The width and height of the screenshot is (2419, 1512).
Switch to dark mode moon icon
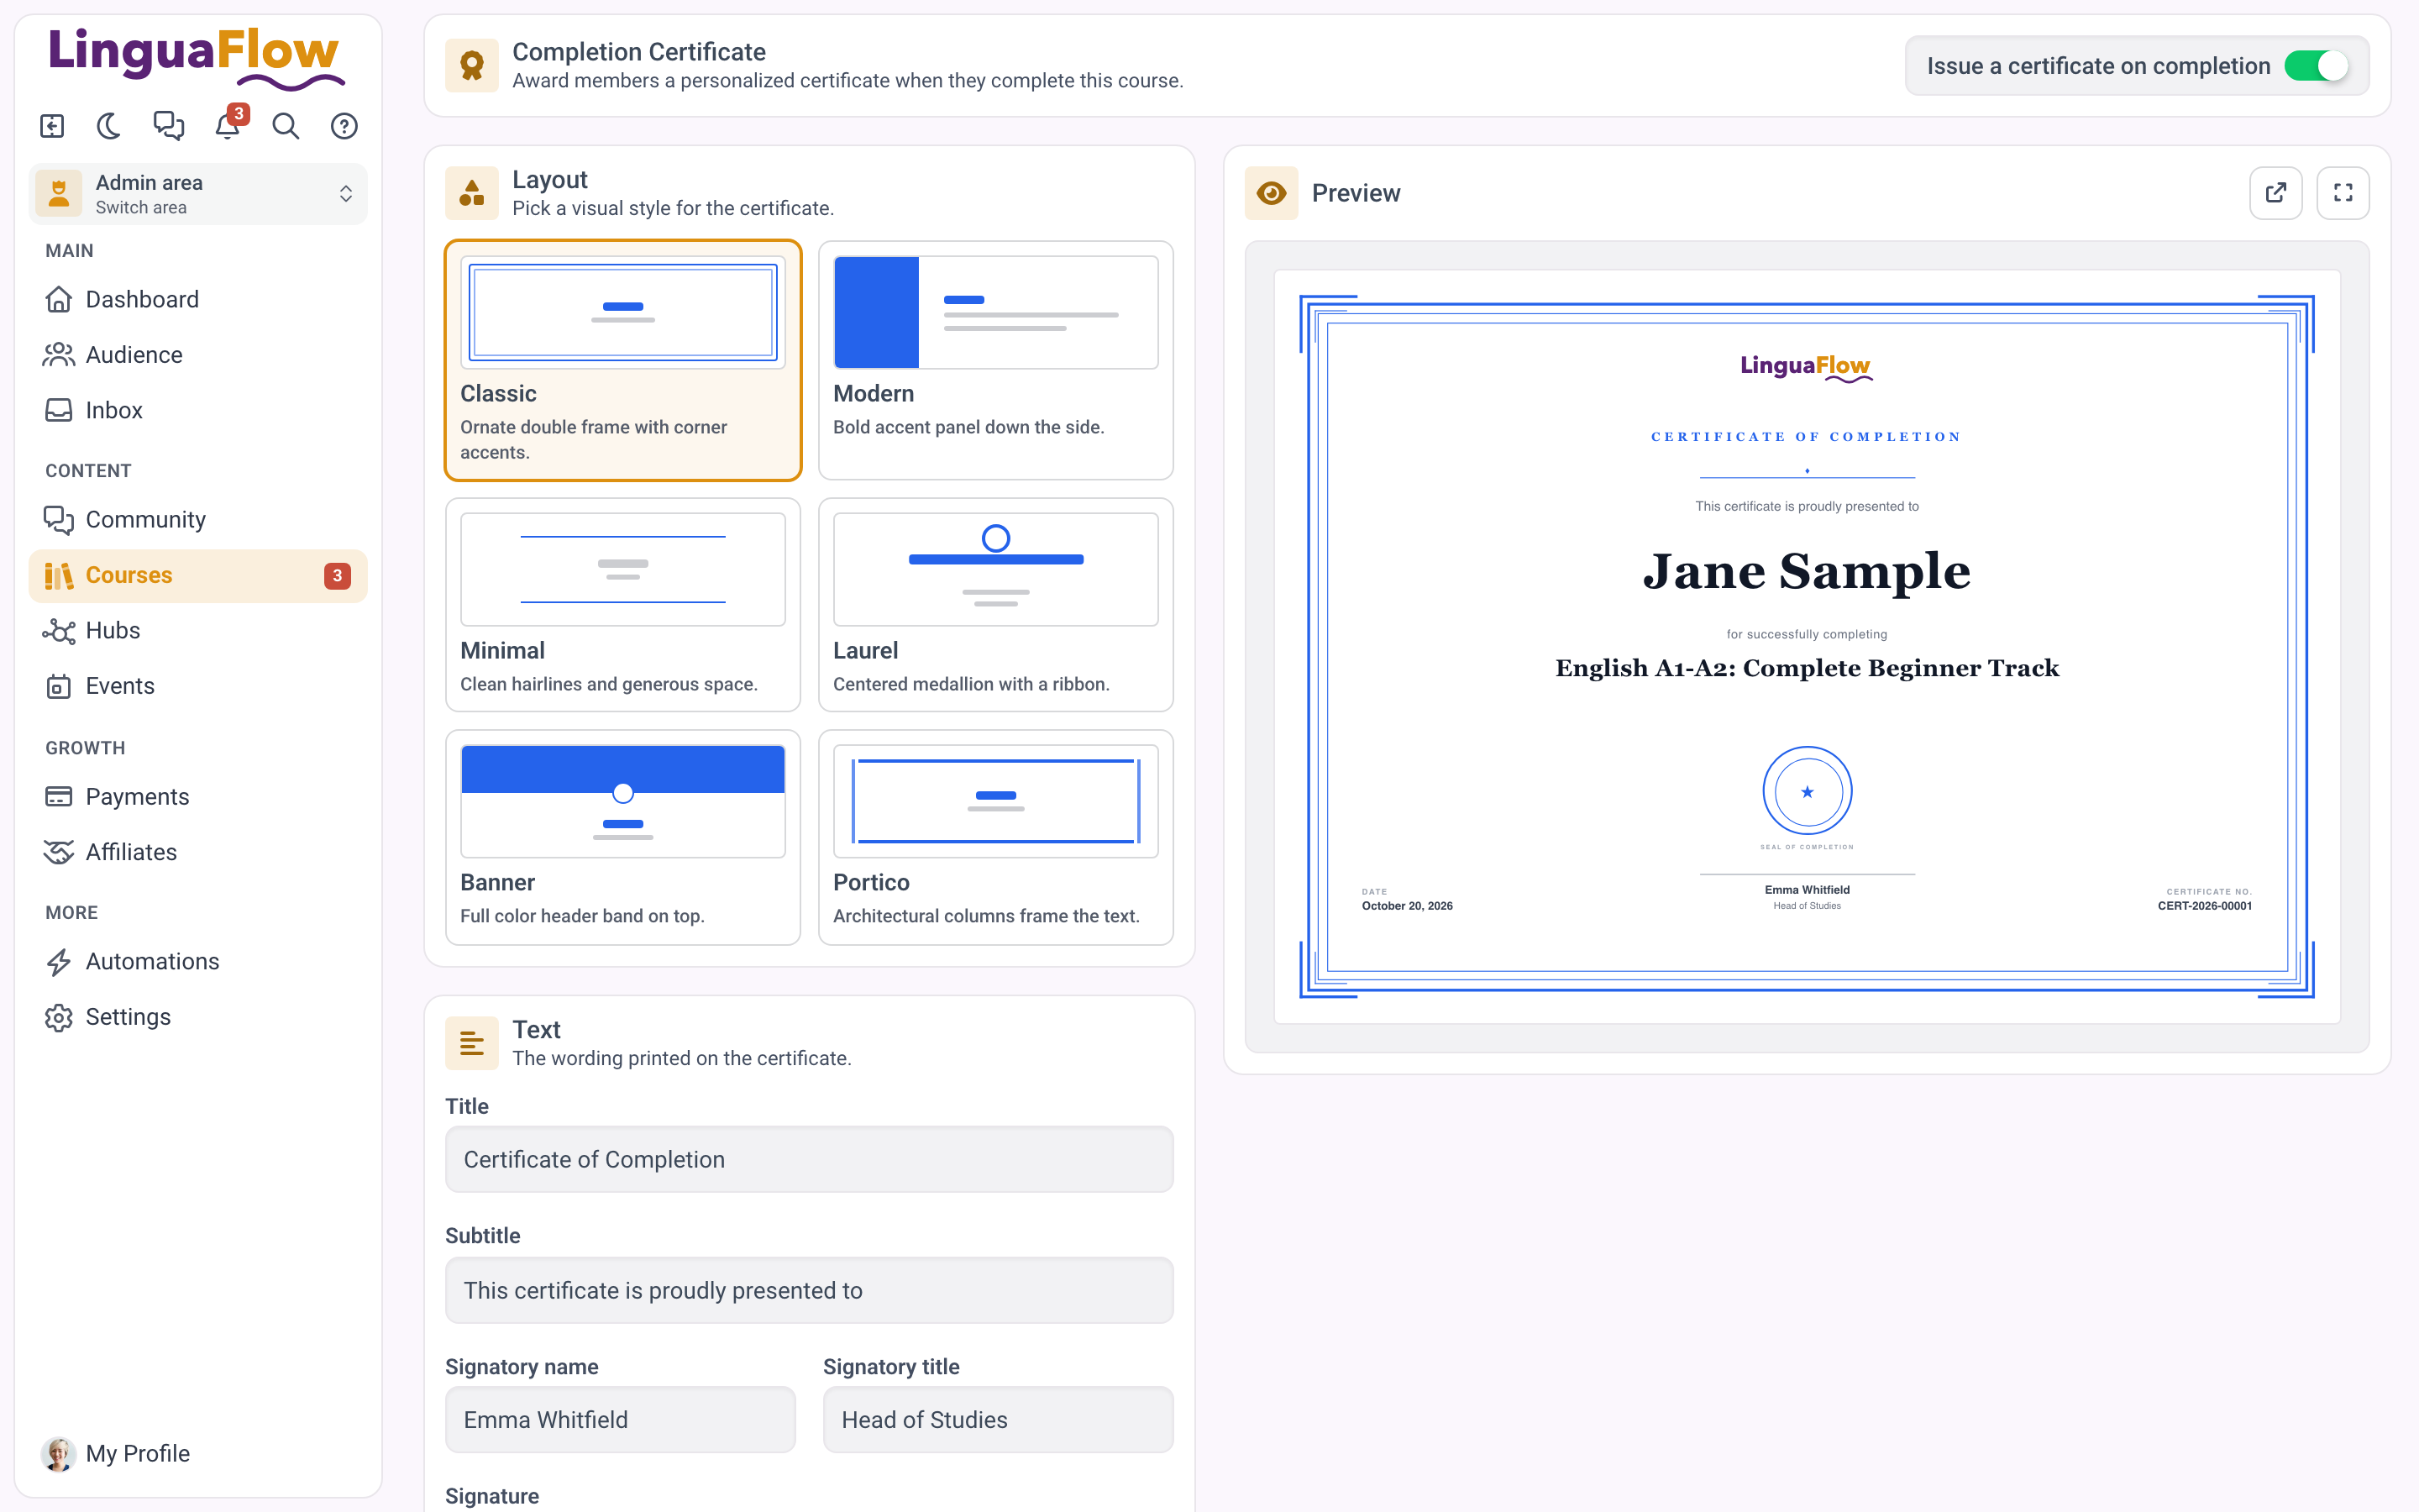coord(110,126)
